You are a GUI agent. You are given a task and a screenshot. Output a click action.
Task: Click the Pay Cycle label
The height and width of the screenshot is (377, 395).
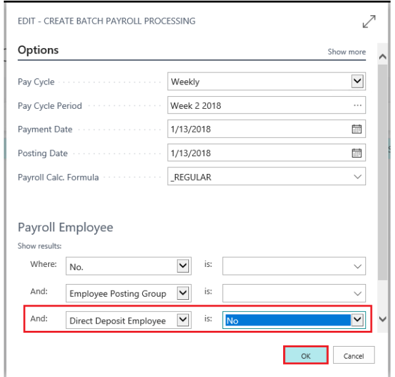pyautogui.click(x=36, y=82)
